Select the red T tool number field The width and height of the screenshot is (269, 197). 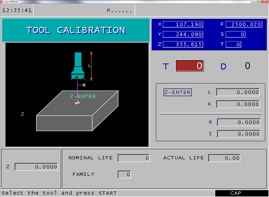190,66
